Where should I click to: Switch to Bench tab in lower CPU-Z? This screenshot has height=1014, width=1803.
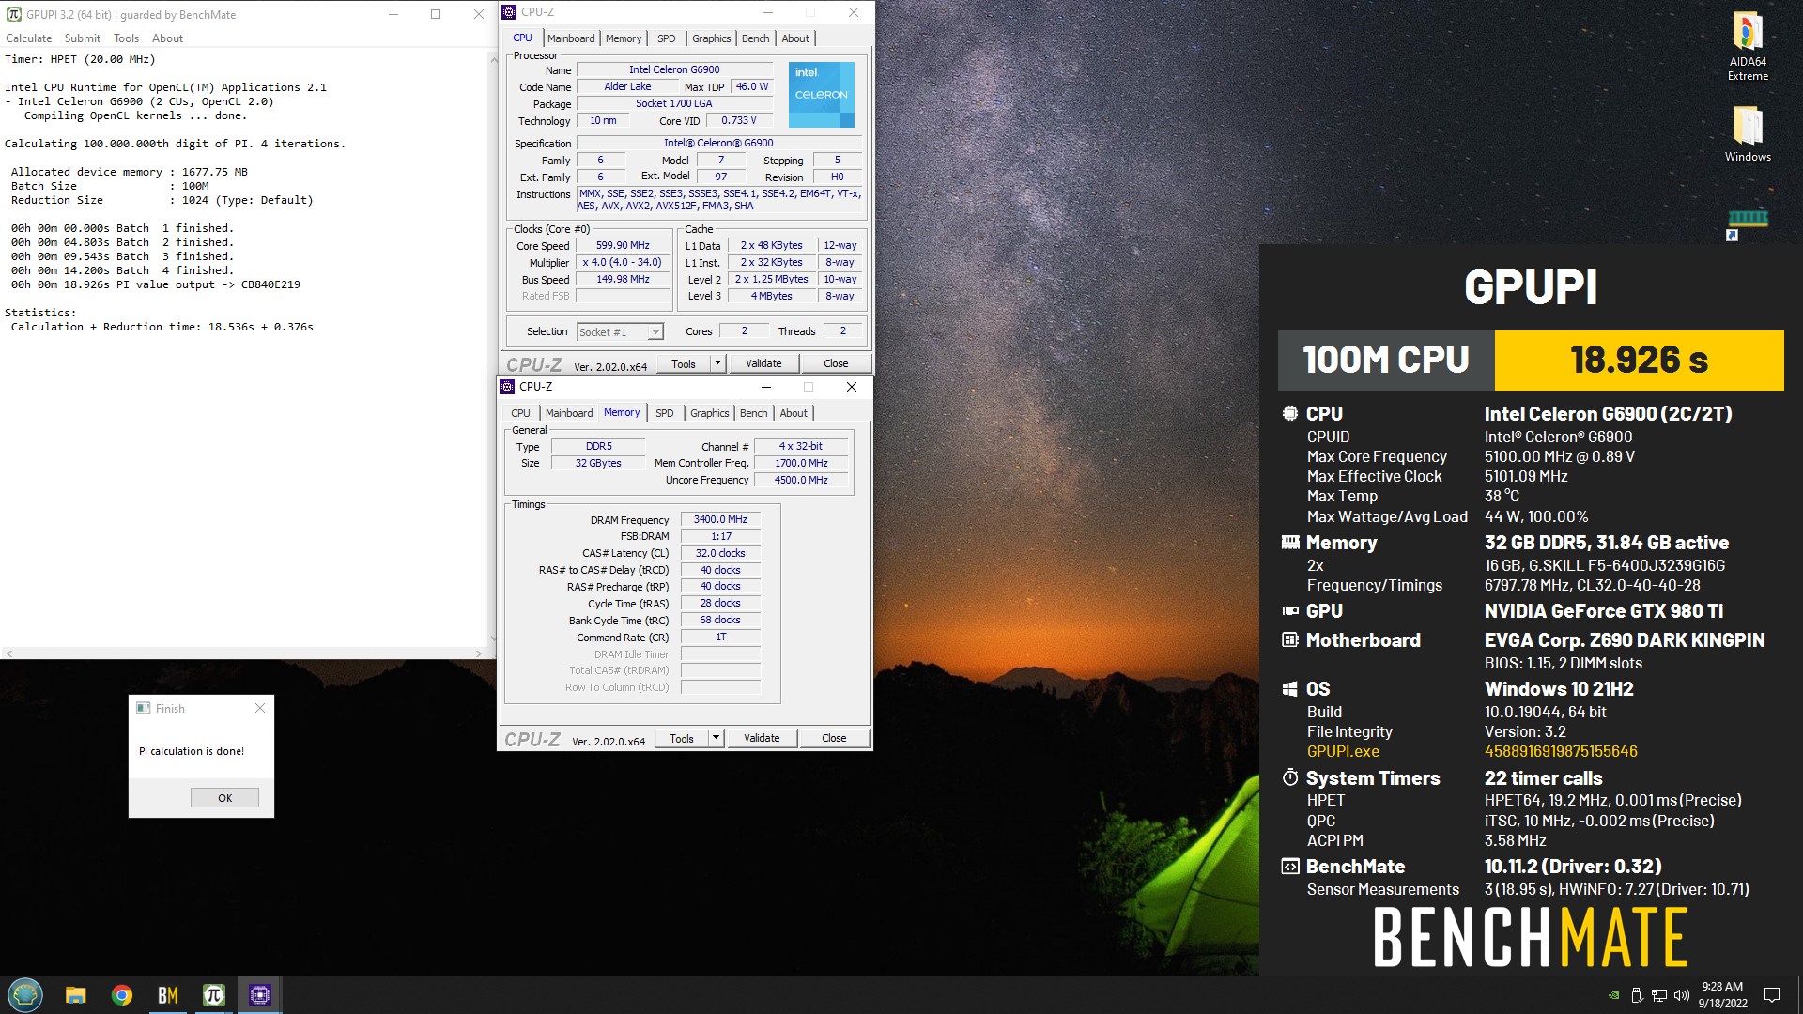tap(753, 413)
